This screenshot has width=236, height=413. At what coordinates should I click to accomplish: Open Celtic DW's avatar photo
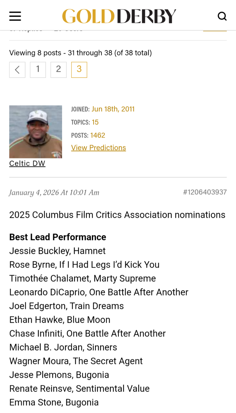[36, 132]
